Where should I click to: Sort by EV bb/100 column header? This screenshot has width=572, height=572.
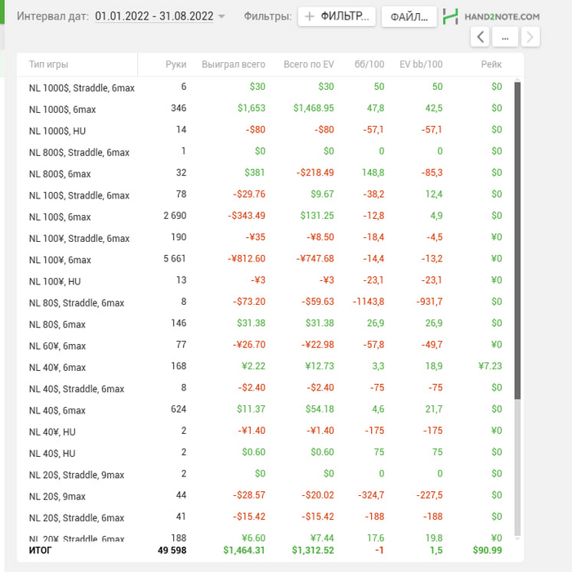421,65
